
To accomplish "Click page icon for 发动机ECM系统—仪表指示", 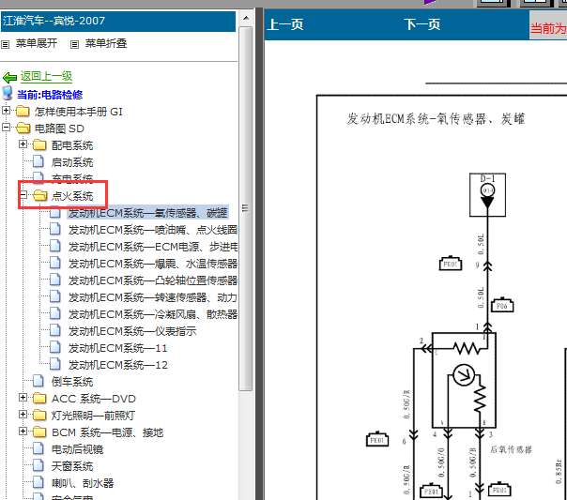I will (55, 330).
